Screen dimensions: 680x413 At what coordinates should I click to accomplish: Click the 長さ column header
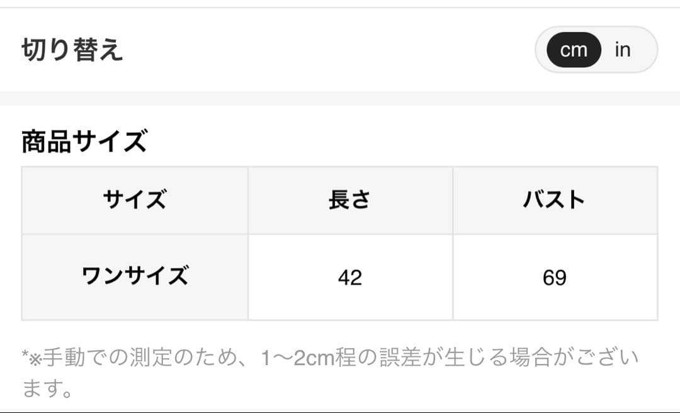click(349, 200)
